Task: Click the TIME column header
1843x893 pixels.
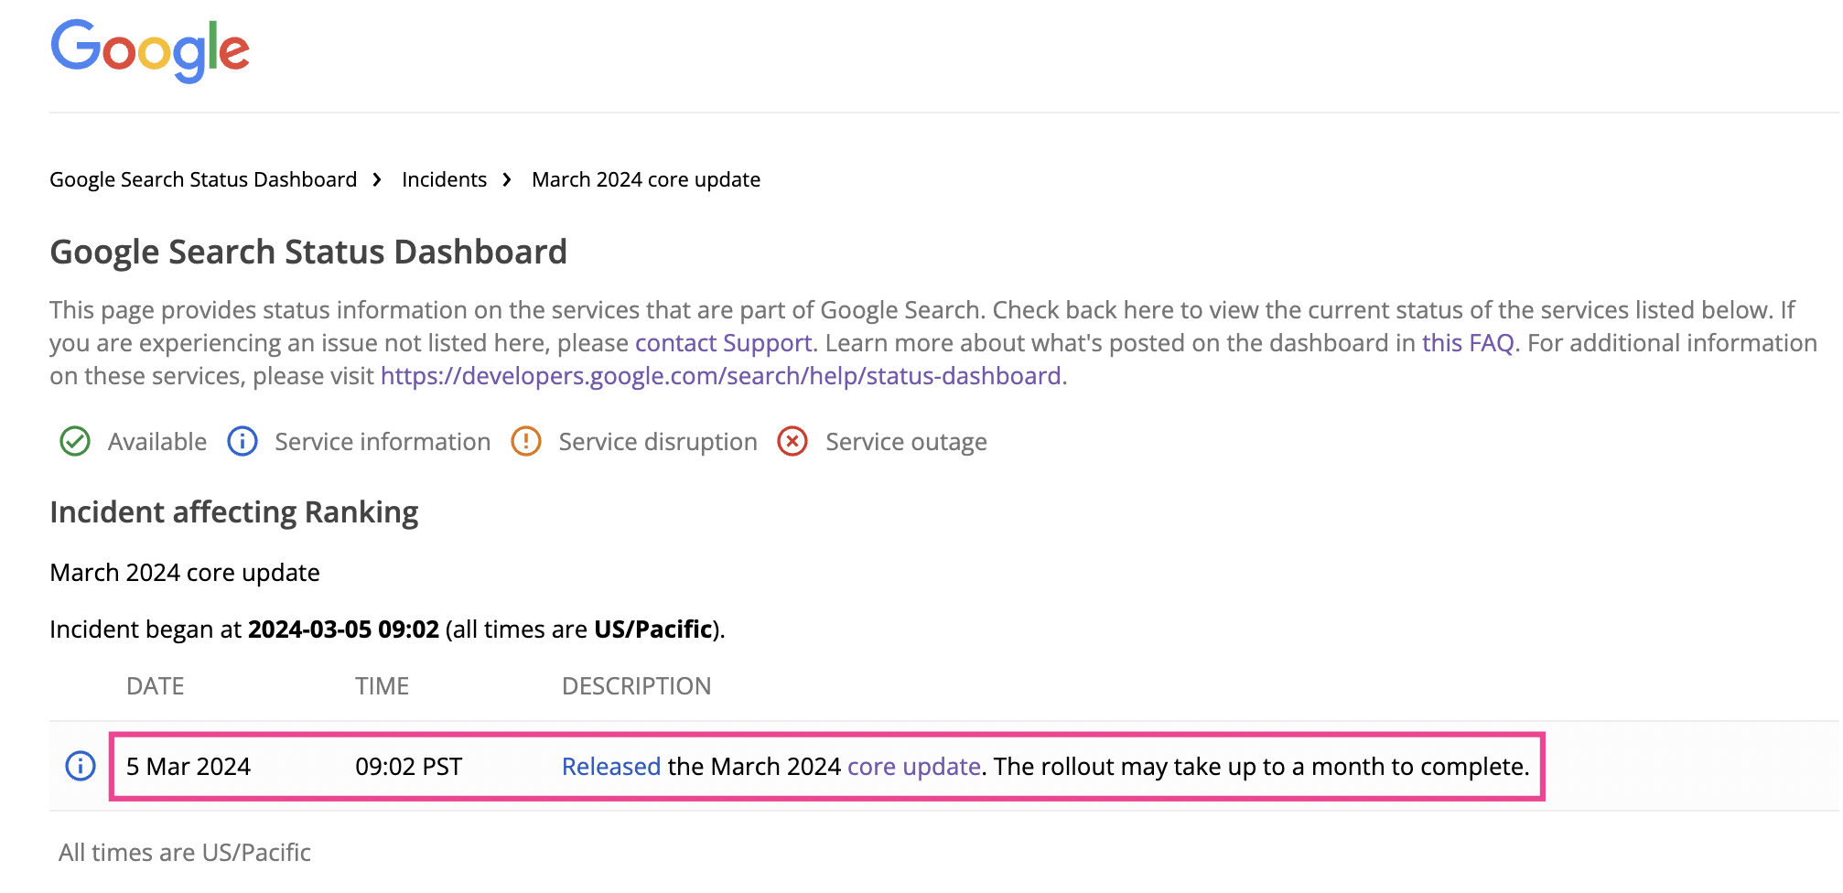Action: pos(383,686)
